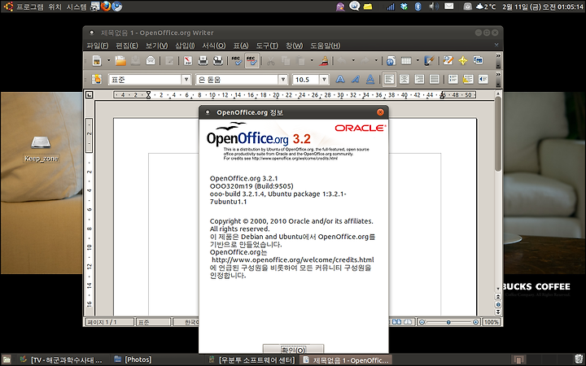Click the zoom in plus button
Screen dimensions: 586x366
475,322
